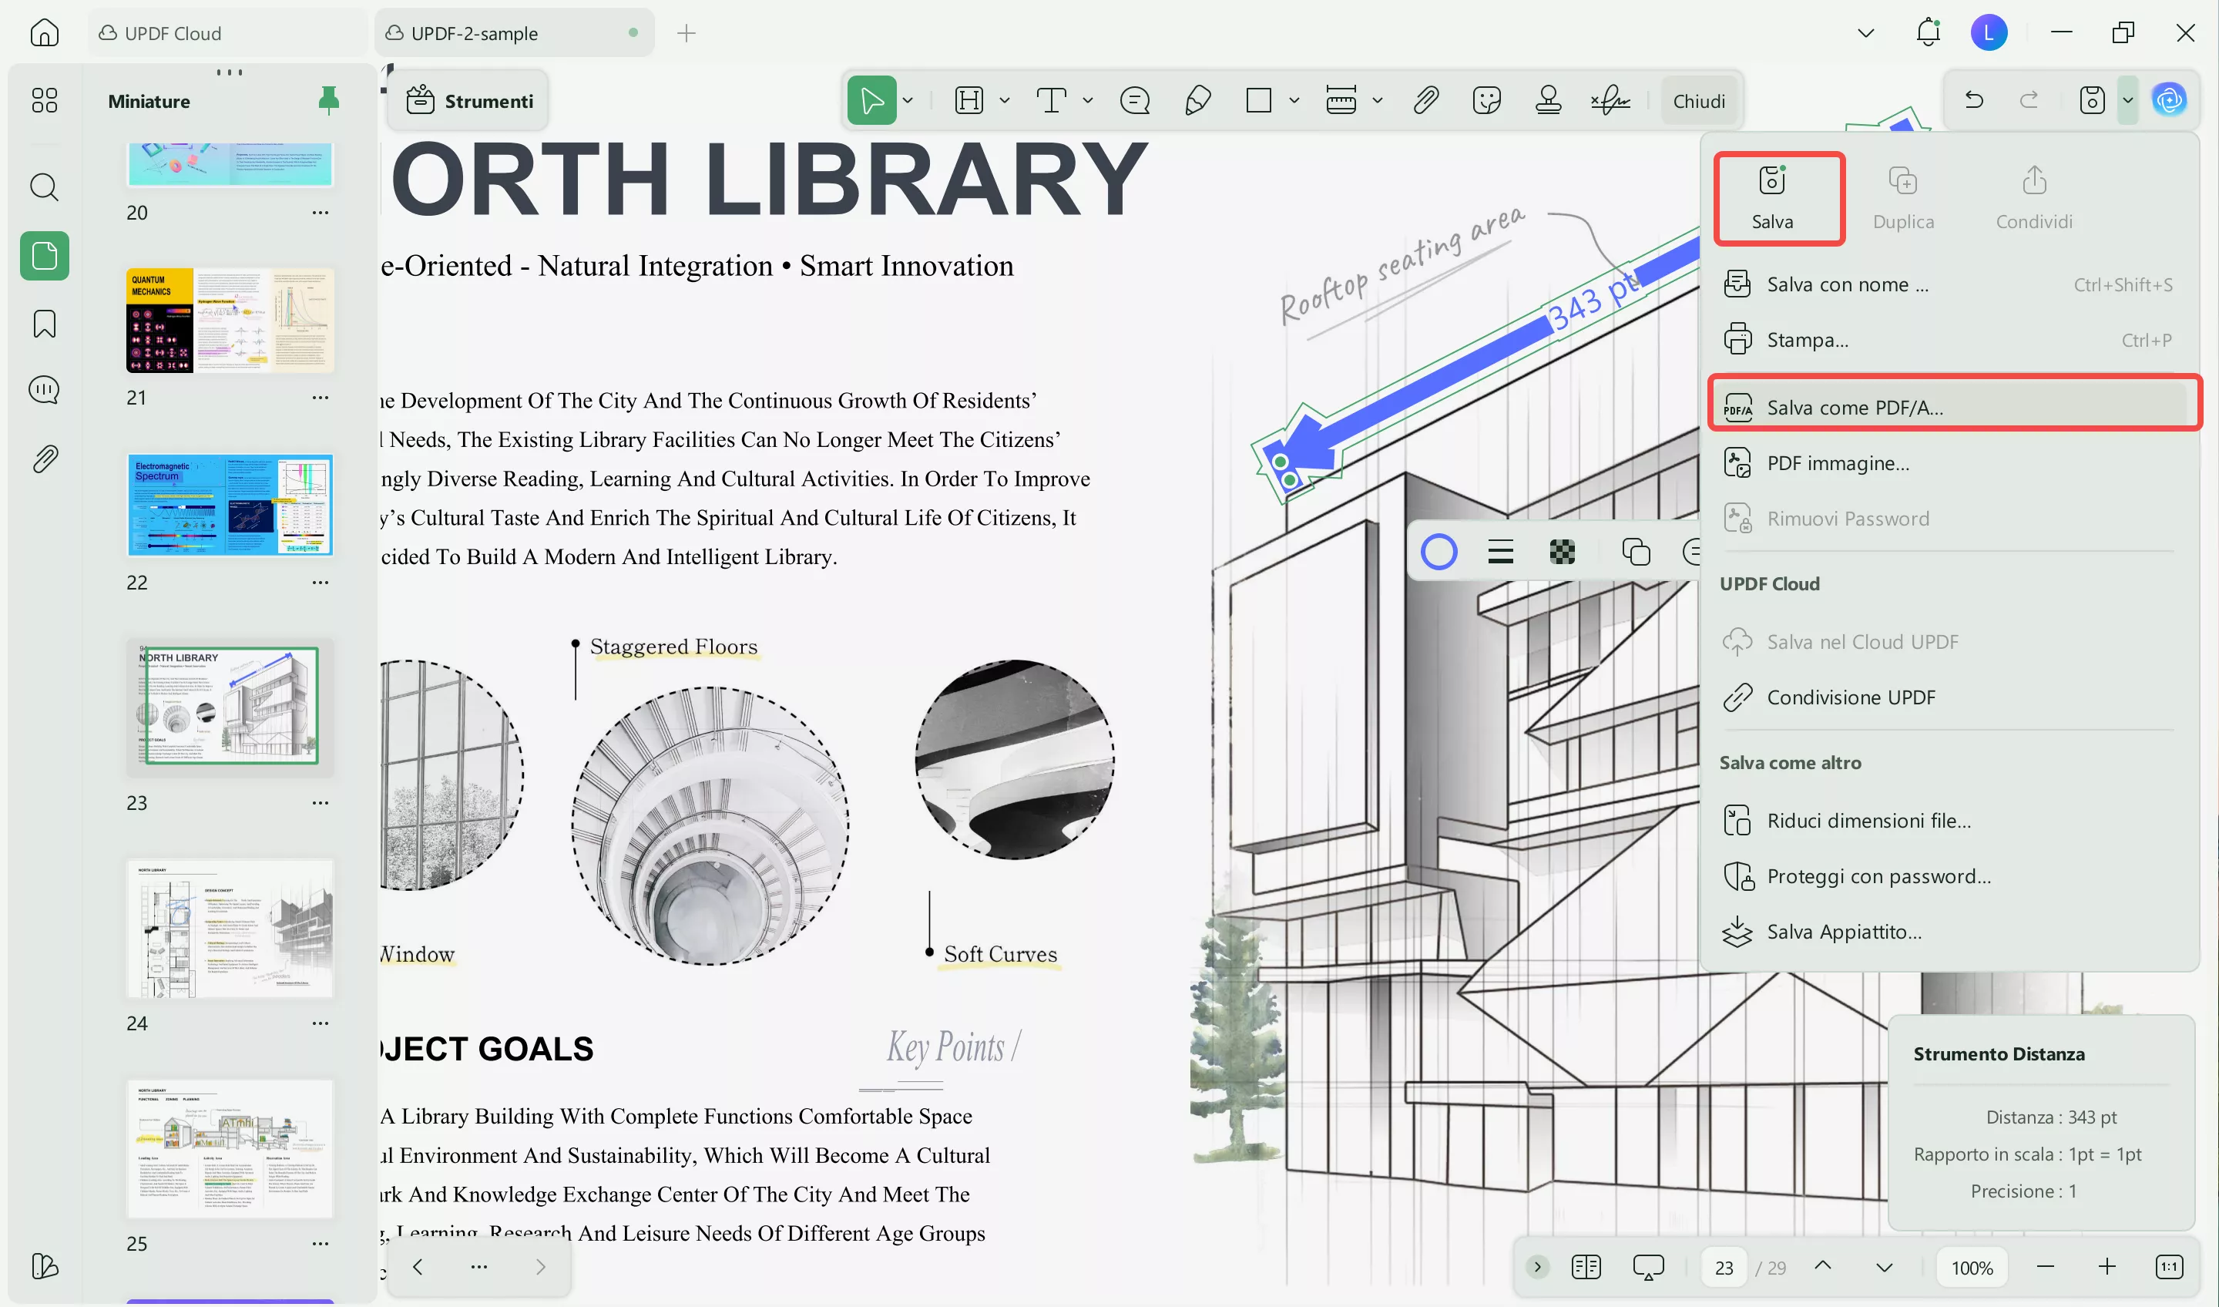Click the Chiudi button

(x=1699, y=101)
